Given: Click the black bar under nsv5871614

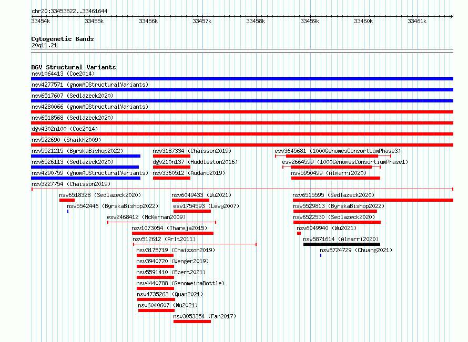Looking at the screenshot, I should pyautogui.click(x=342, y=244).
